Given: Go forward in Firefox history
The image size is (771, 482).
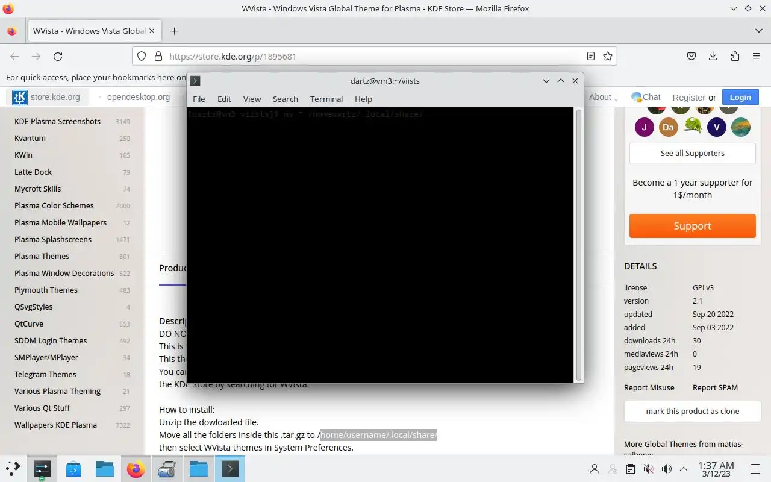Looking at the screenshot, I should (36, 56).
